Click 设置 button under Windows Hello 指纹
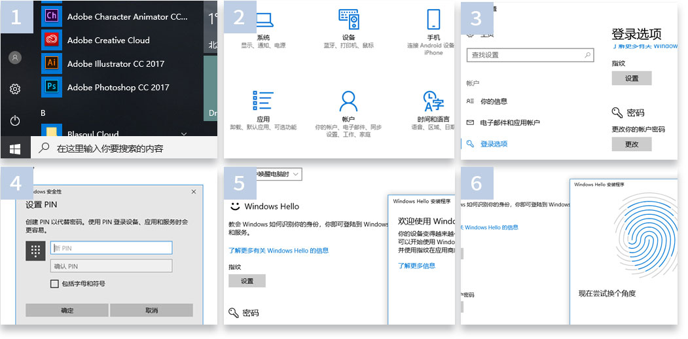Viewport: 688px width, 339px height. click(247, 281)
